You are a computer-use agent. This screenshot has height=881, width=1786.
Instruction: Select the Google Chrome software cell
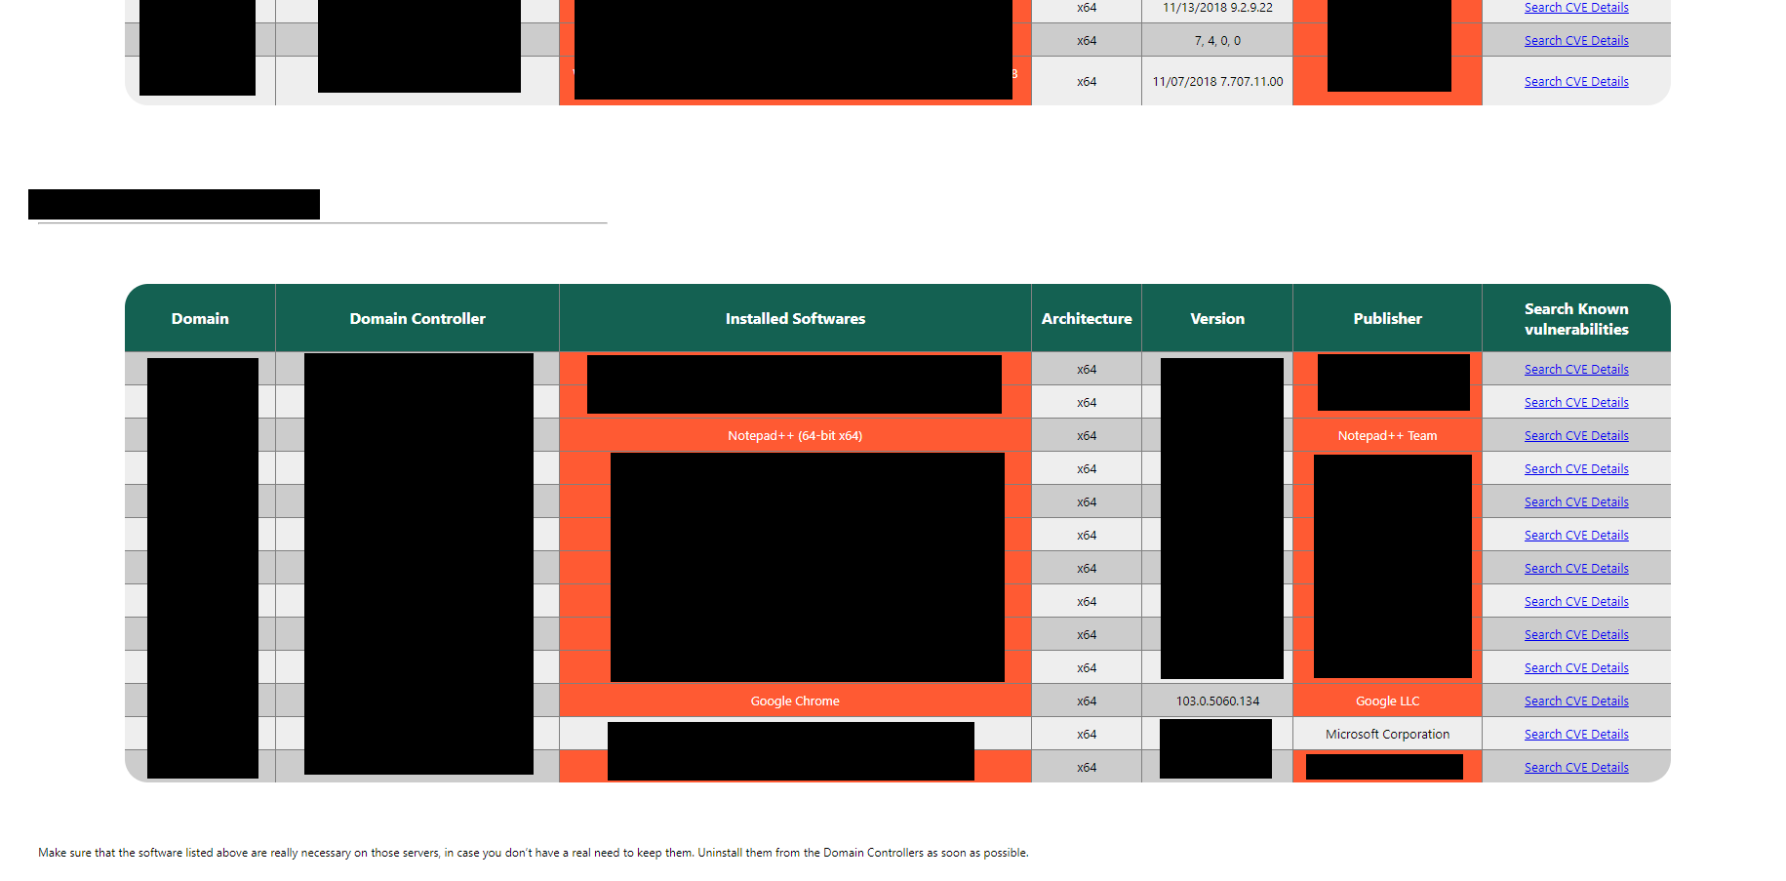(x=795, y=701)
